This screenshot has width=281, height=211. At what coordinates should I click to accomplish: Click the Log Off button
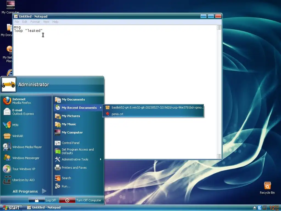(x=42, y=200)
